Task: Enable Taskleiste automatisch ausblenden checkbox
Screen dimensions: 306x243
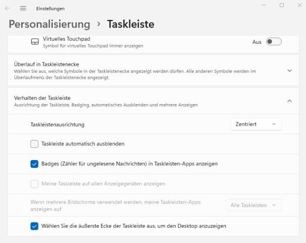Action: pyautogui.click(x=34, y=144)
